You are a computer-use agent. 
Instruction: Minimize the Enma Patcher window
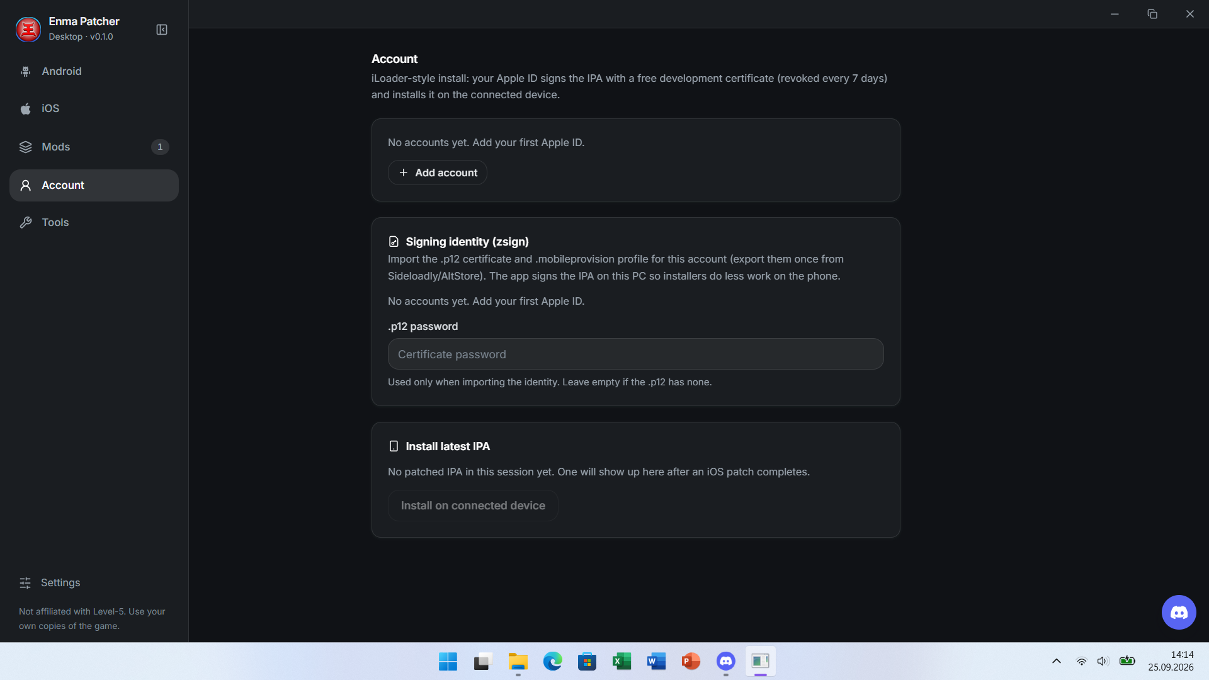coord(1115,14)
